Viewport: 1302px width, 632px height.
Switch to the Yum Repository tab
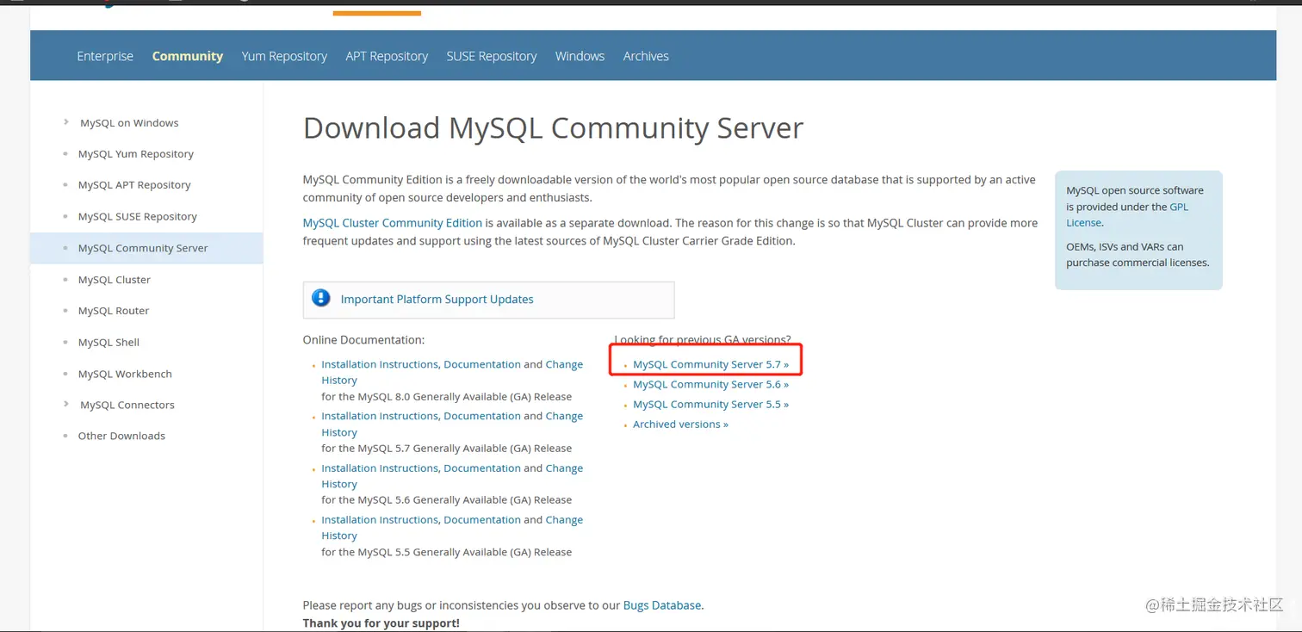pos(284,56)
